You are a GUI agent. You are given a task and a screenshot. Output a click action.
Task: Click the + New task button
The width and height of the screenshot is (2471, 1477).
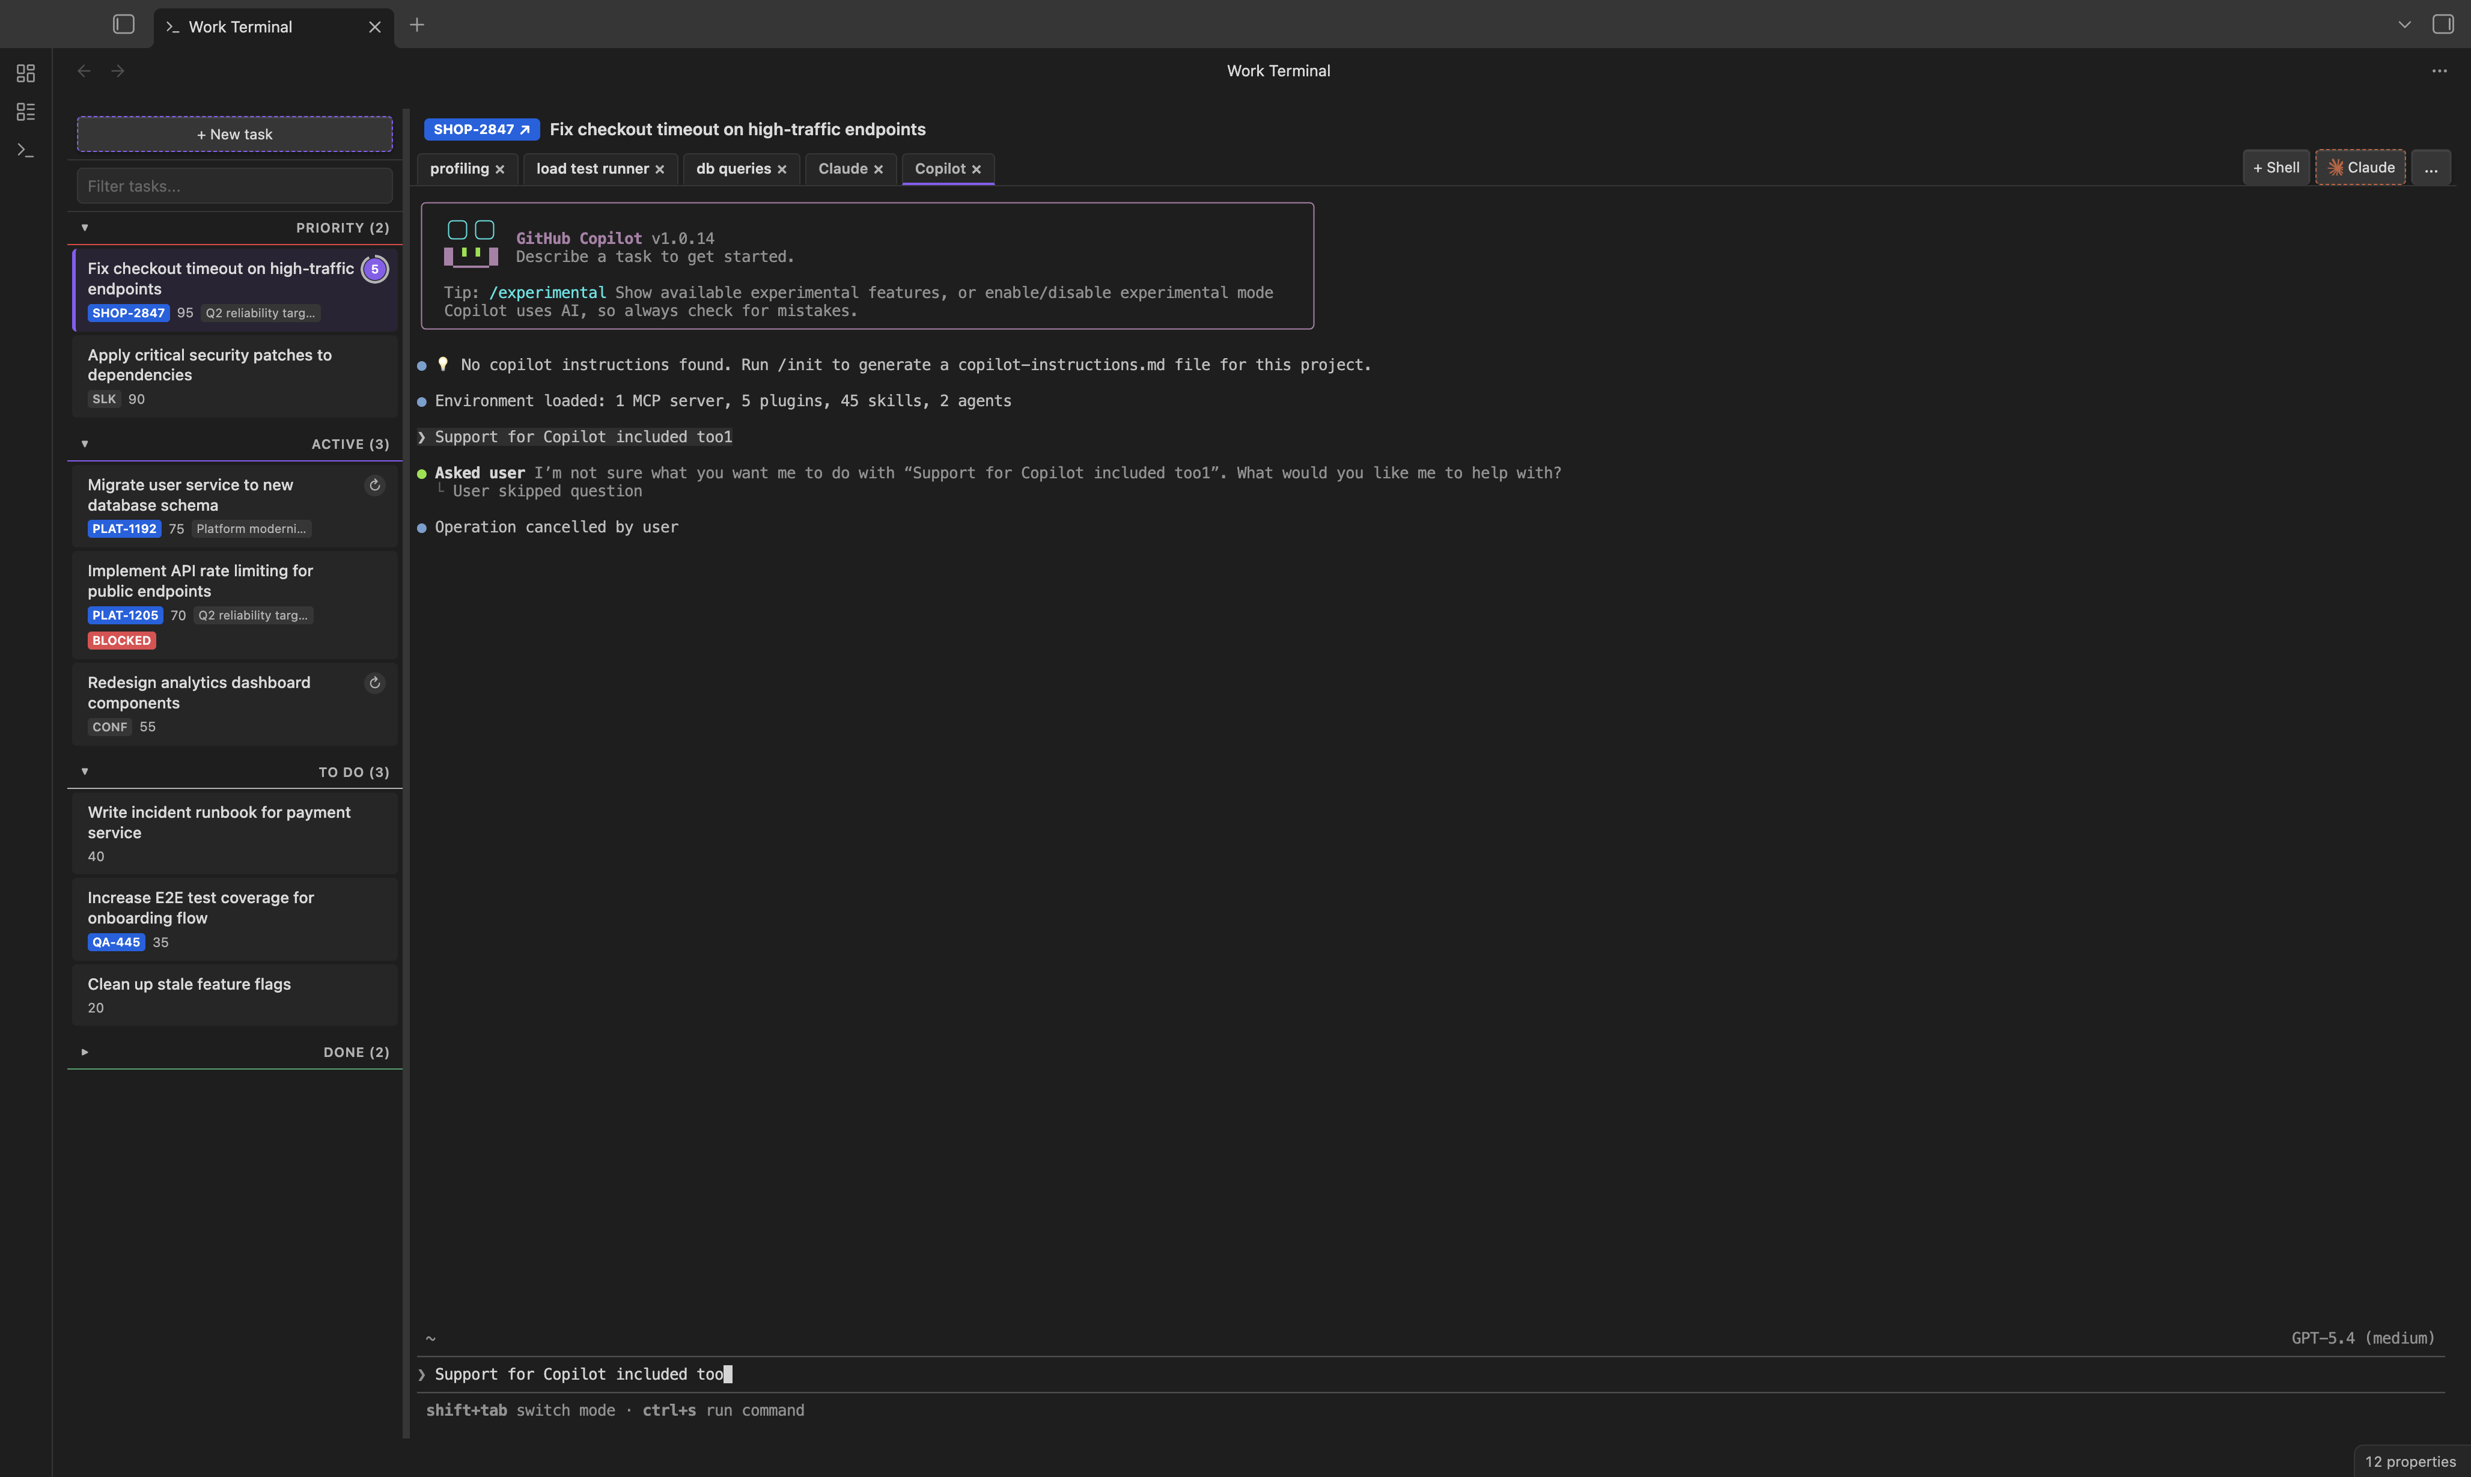click(234, 133)
